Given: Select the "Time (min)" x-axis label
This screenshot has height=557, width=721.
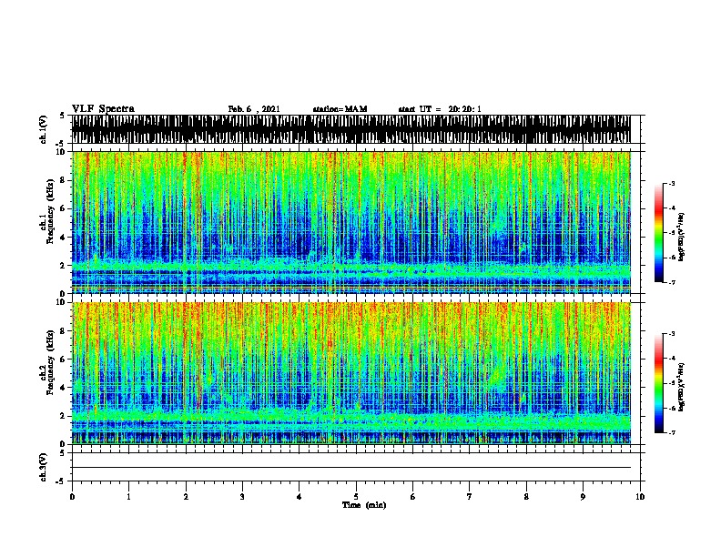Looking at the screenshot, I should click(364, 505).
